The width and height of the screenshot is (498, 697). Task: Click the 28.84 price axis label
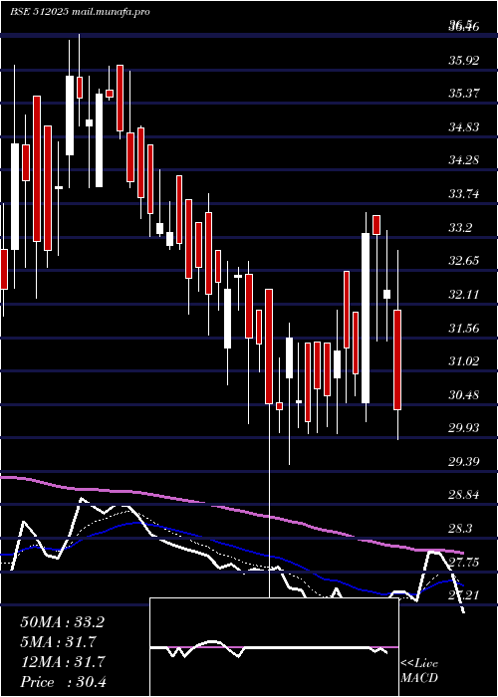pyautogui.click(x=464, y=495)
